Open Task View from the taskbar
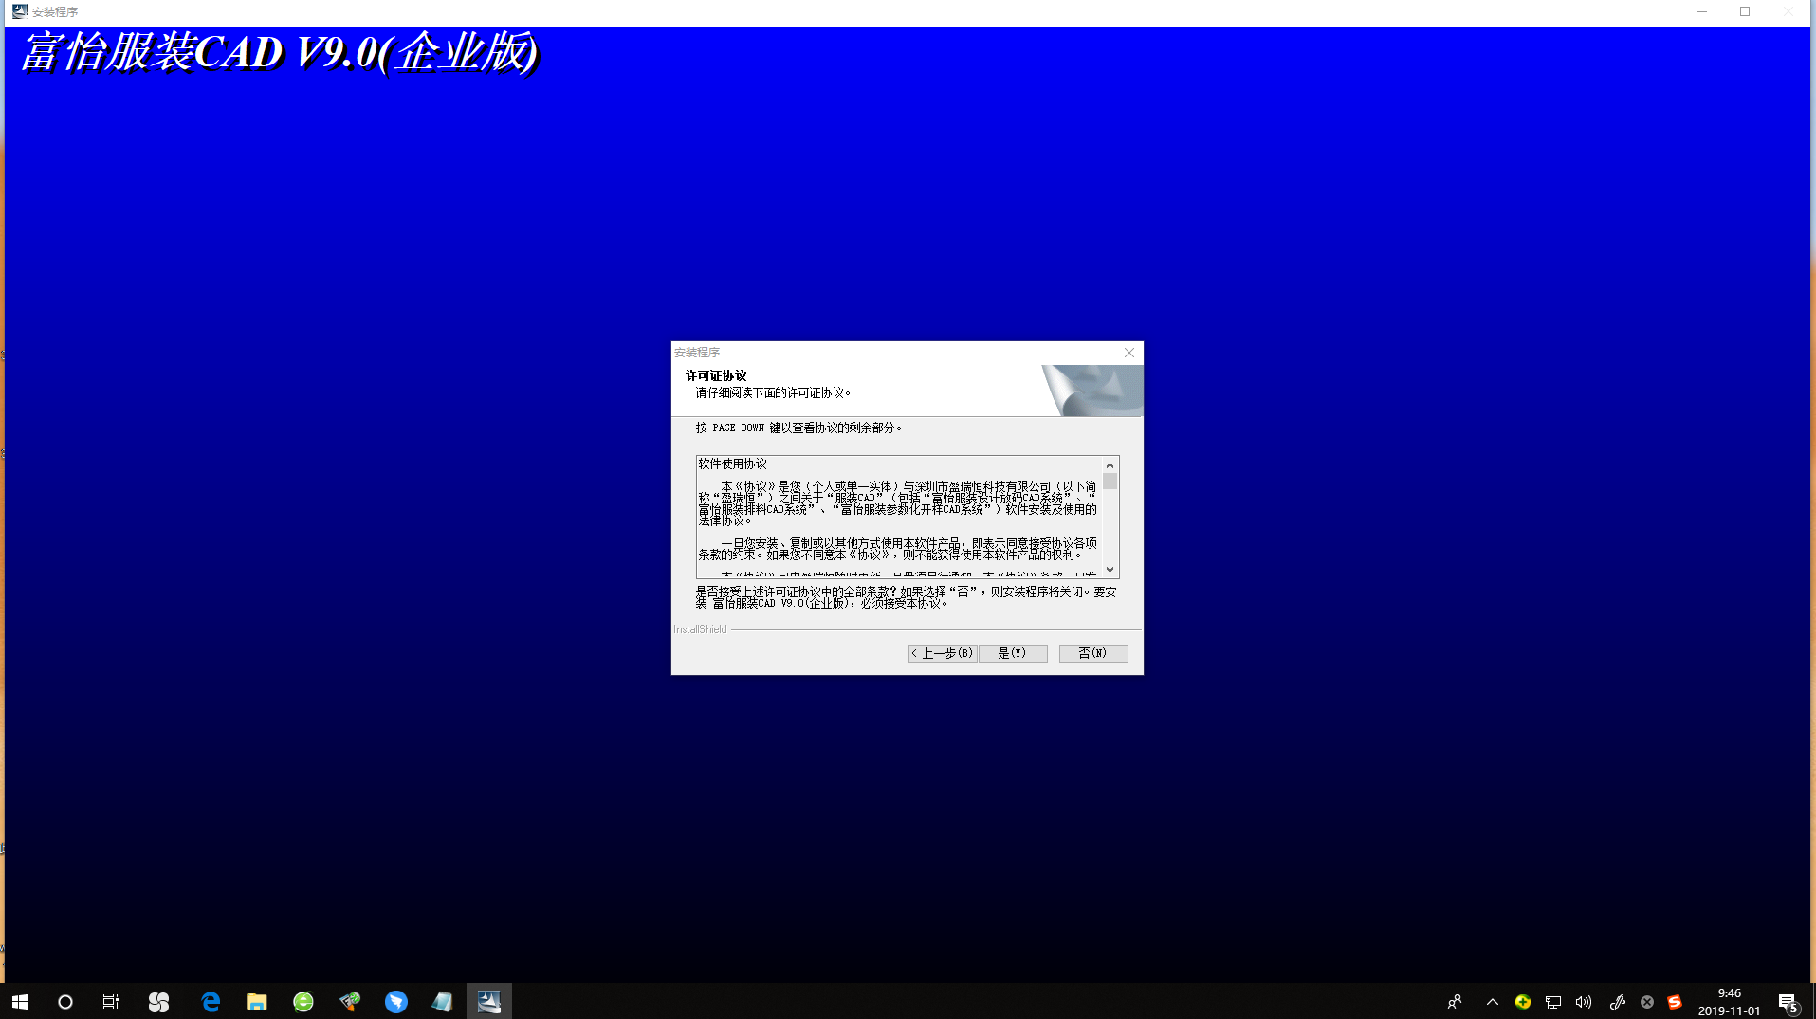 click(x=111, y=1001)
